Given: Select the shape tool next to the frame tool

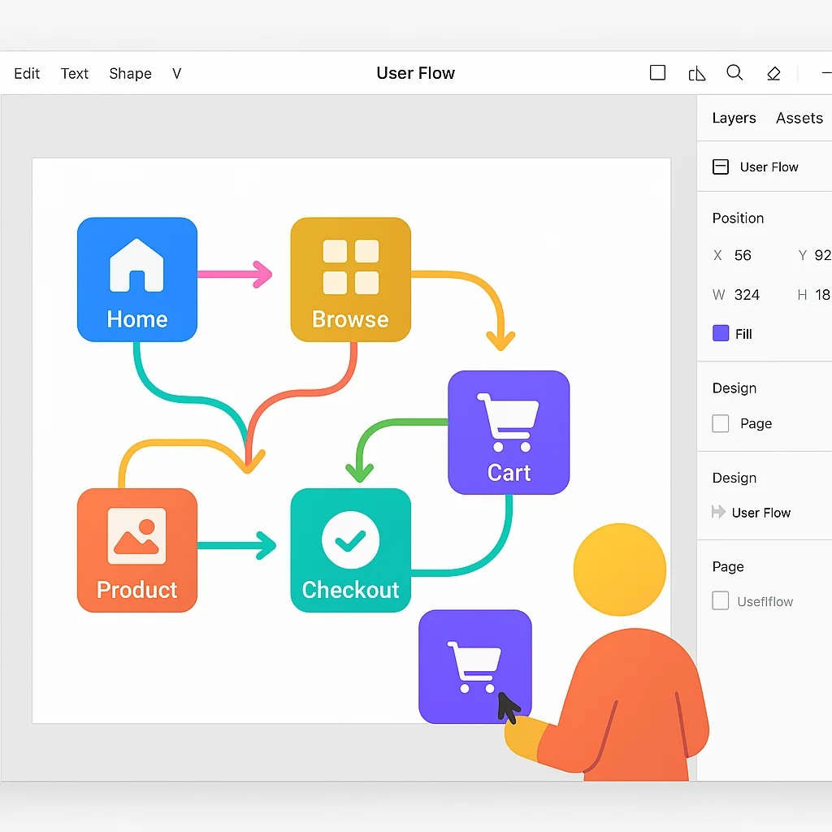Looking at the screenshot, I should (696, 72).
